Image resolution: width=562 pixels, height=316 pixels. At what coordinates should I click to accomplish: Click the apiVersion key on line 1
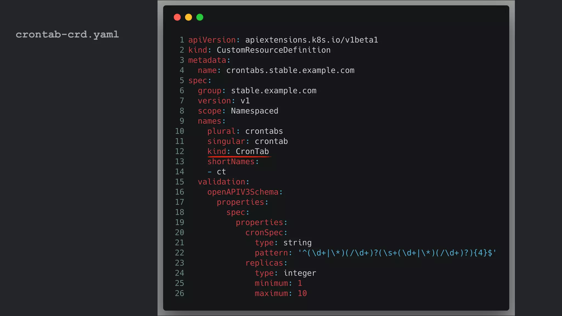coord(212,40)
